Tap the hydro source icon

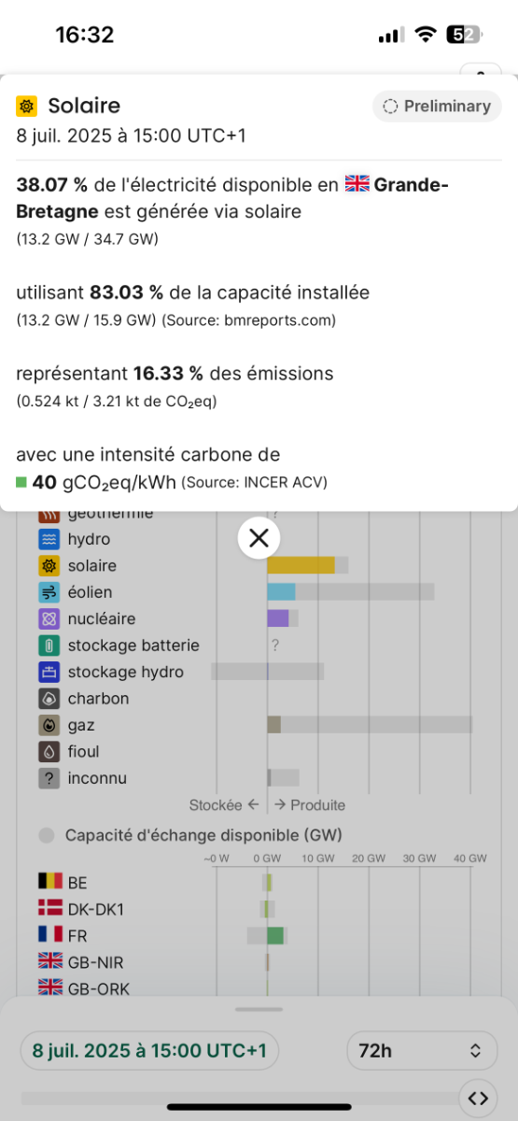point(49,539)
